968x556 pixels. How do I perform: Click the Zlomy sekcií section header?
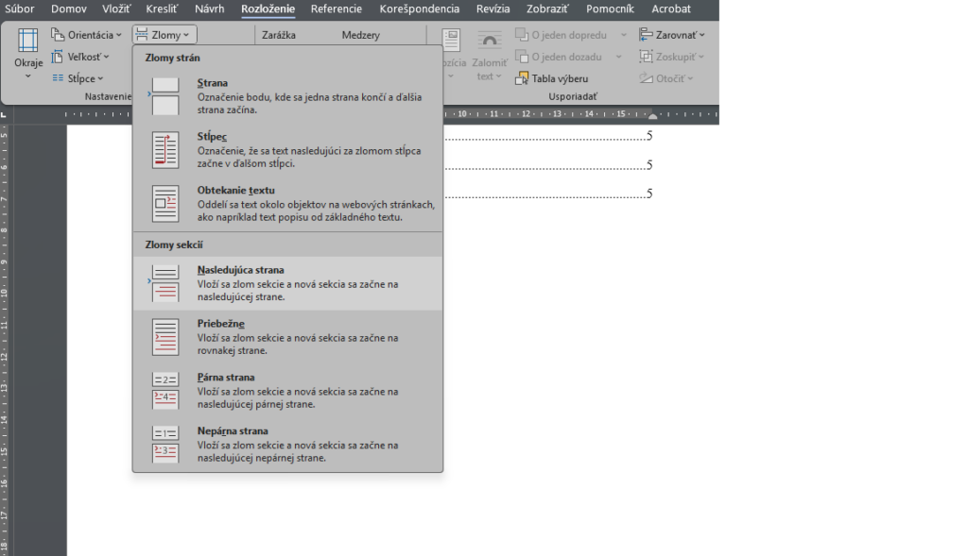coord(174,244)
